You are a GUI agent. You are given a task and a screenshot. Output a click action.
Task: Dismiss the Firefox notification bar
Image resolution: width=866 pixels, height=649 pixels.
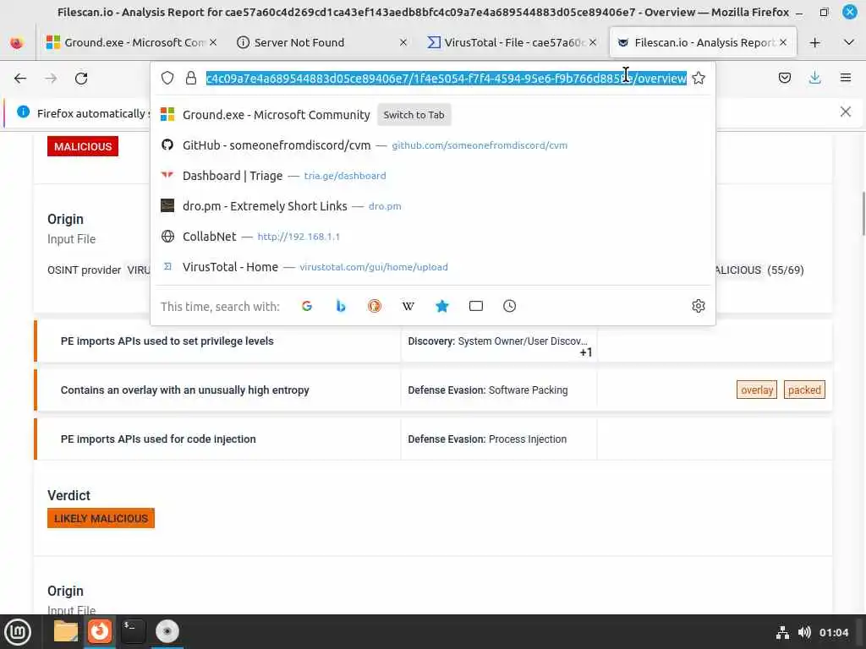pyautogui.click(x=846, y=112)
